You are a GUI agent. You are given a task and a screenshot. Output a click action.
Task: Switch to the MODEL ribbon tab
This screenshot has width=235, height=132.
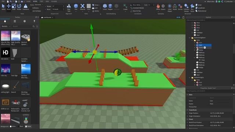click(35, 1)
